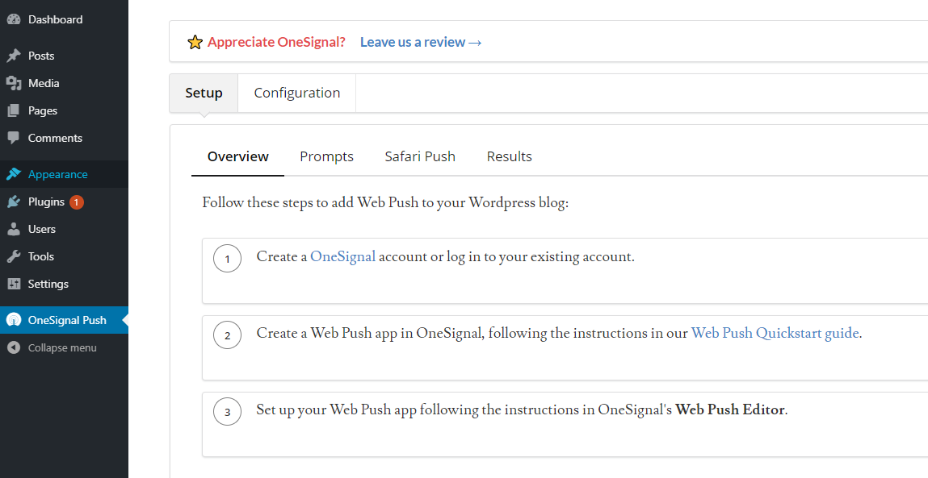Screen dimensions: 928x478
Task: Click the yellow star review icon
Action: tap(195, 42)
